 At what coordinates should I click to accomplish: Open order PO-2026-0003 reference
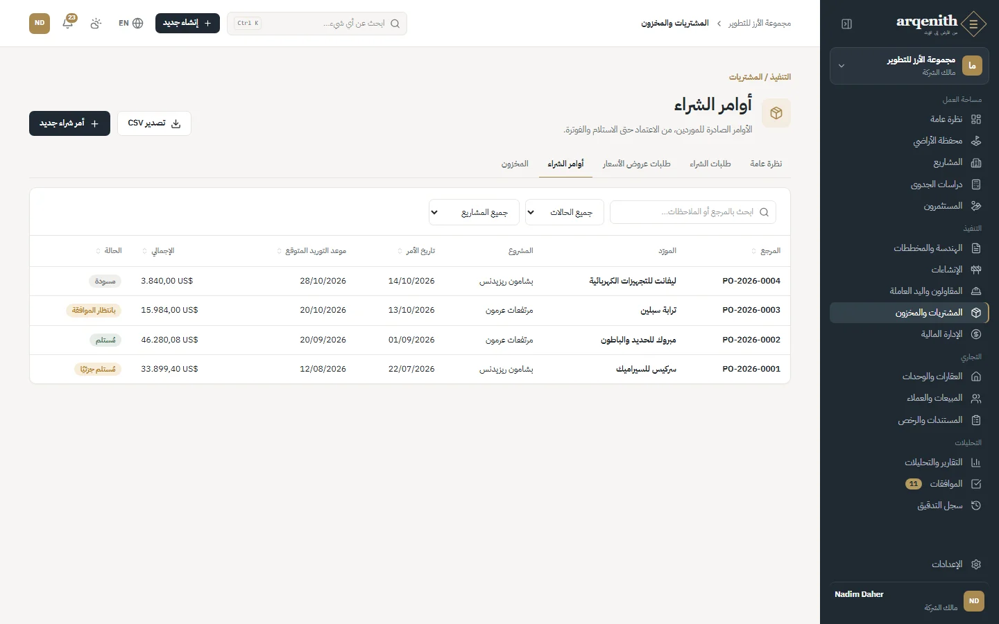pyautogui.click(x=751, y=311)
